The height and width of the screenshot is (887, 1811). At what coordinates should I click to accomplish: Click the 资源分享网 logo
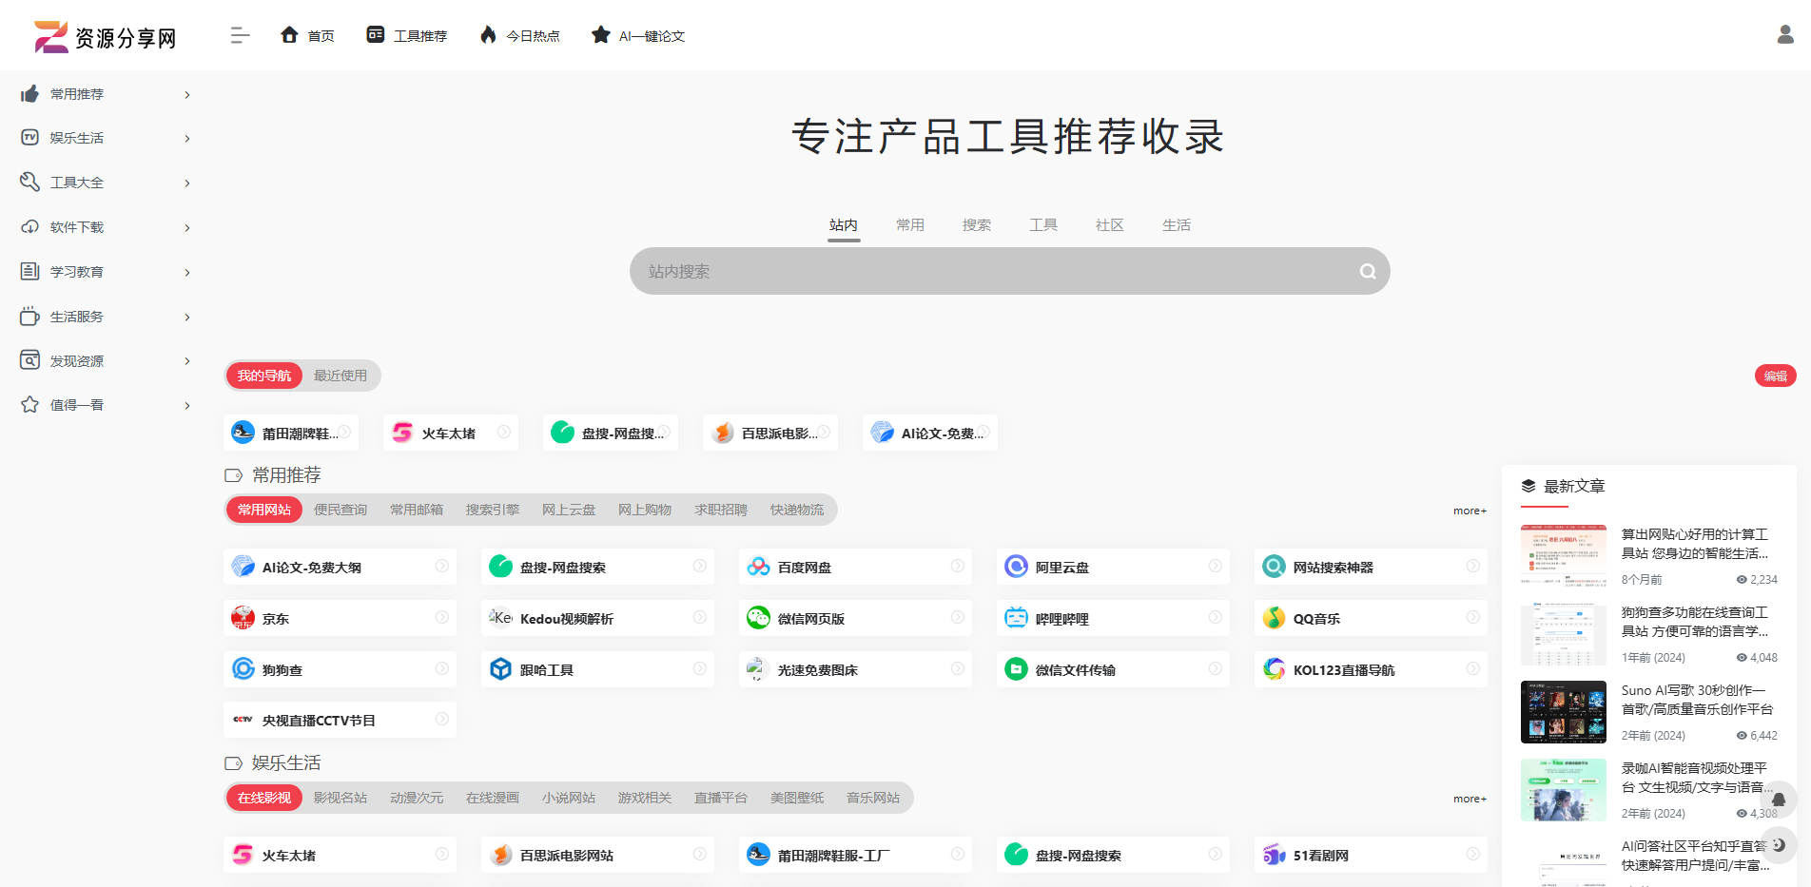[x=105, y=35]
